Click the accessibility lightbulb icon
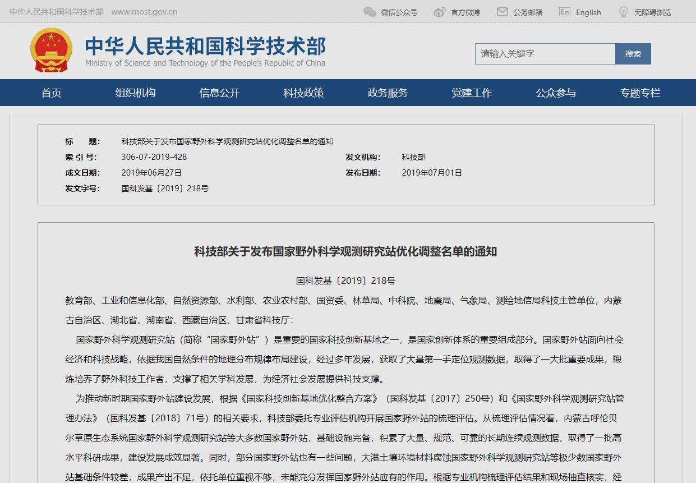Image resolution: width=696 pixels, height=483 pixels. pos(623,12)
